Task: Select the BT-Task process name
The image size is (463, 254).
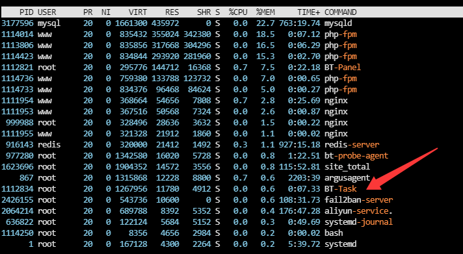Action: tap(341, 189)
